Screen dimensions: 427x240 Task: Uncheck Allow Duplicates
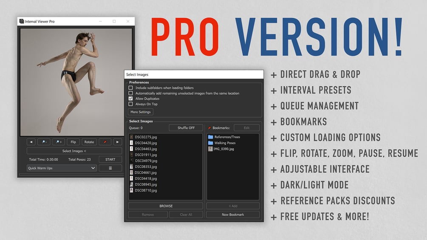(131, 99)
